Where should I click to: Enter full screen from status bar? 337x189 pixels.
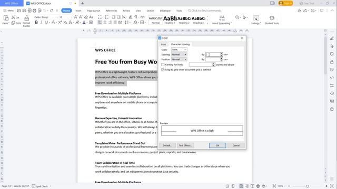(332, 186)
